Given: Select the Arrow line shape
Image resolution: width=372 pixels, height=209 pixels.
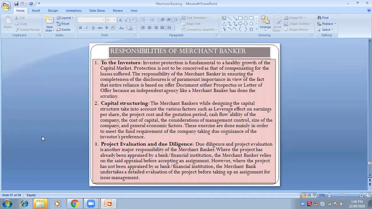Looking at the screenshot, I should [x=235, y=18].
